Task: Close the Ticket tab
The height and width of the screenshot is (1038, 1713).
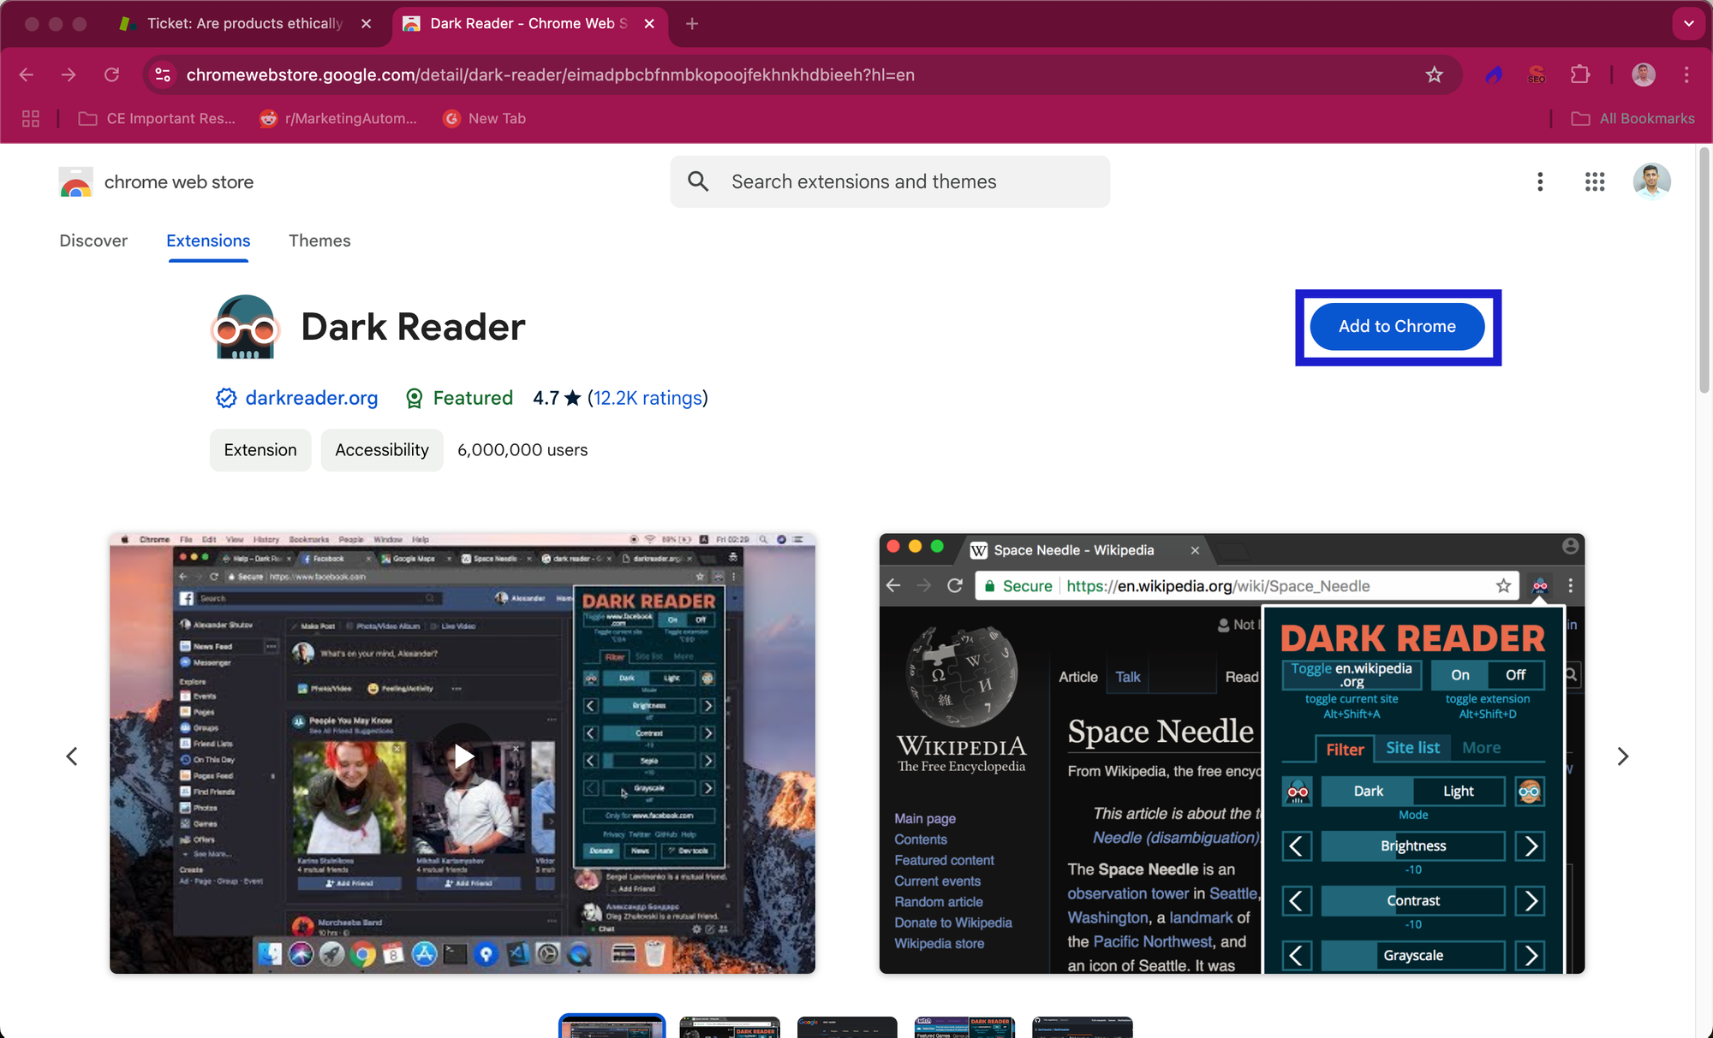Action: (367, 23)
